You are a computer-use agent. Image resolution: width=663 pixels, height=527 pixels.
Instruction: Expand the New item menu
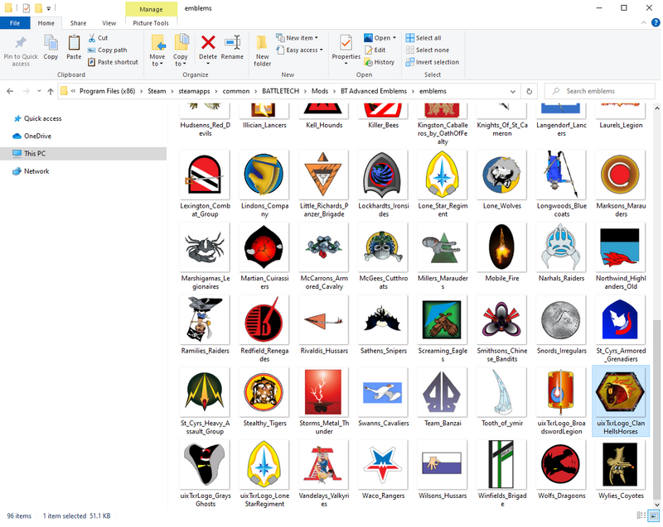(x=297, y=38)
